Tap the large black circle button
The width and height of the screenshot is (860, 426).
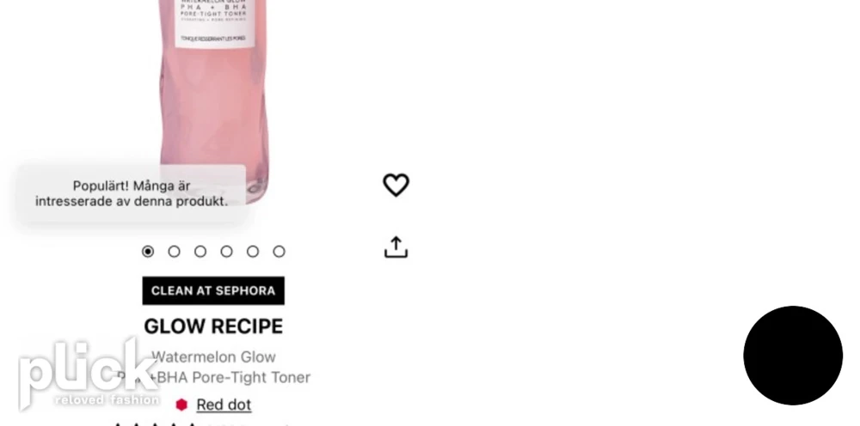point(793,356)
